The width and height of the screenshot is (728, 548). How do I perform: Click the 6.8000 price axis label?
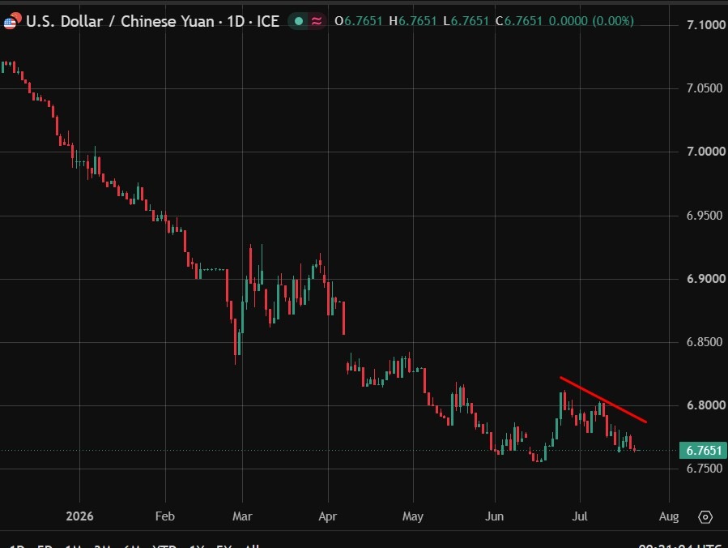pos(705,405)
